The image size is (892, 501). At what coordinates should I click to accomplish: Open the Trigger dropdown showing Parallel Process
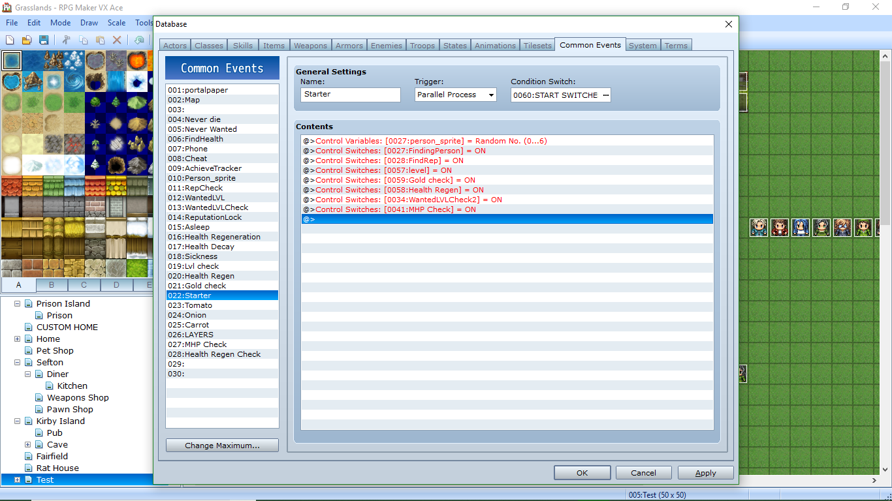(456, 95)
